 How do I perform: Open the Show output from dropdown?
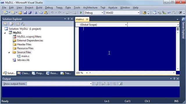point(91,84)
